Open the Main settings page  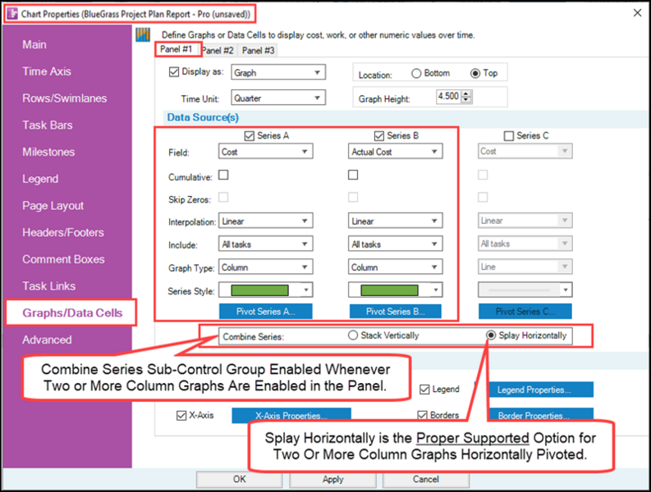(34, 44)
